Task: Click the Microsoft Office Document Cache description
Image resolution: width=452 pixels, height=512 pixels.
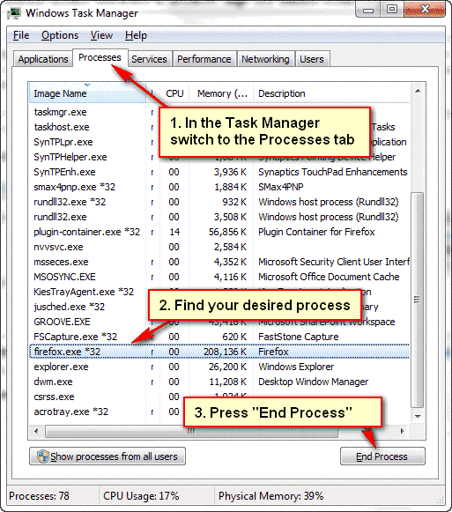Action: [329, 278]
